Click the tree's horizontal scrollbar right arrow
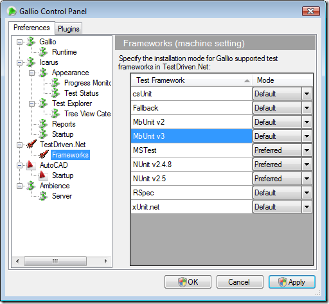Image resolution: width=329 pixels, height=304 pixels. (105, 261)
